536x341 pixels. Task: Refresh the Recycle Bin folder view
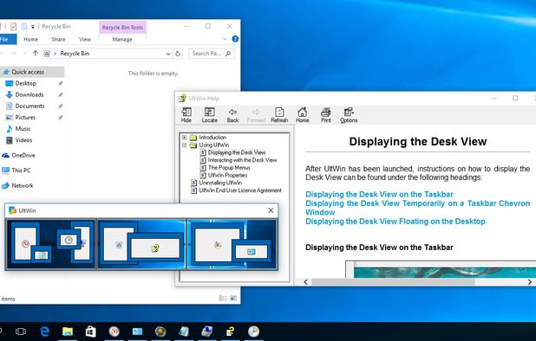tap(178, 54)
